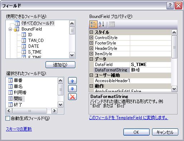This screenshot has height=141, width=184.
Task: Delete selected field with red X
Action: (x=72, y=97)
